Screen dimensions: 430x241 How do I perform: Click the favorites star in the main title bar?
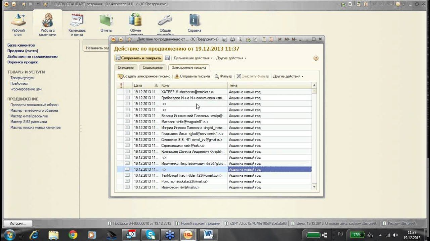tap(45, 4)
